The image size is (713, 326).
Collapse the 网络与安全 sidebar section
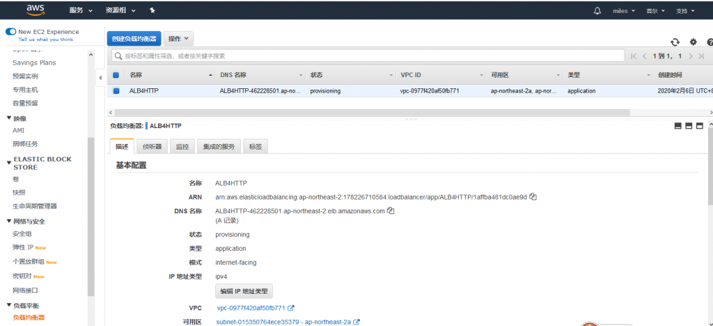coord(8,221)
